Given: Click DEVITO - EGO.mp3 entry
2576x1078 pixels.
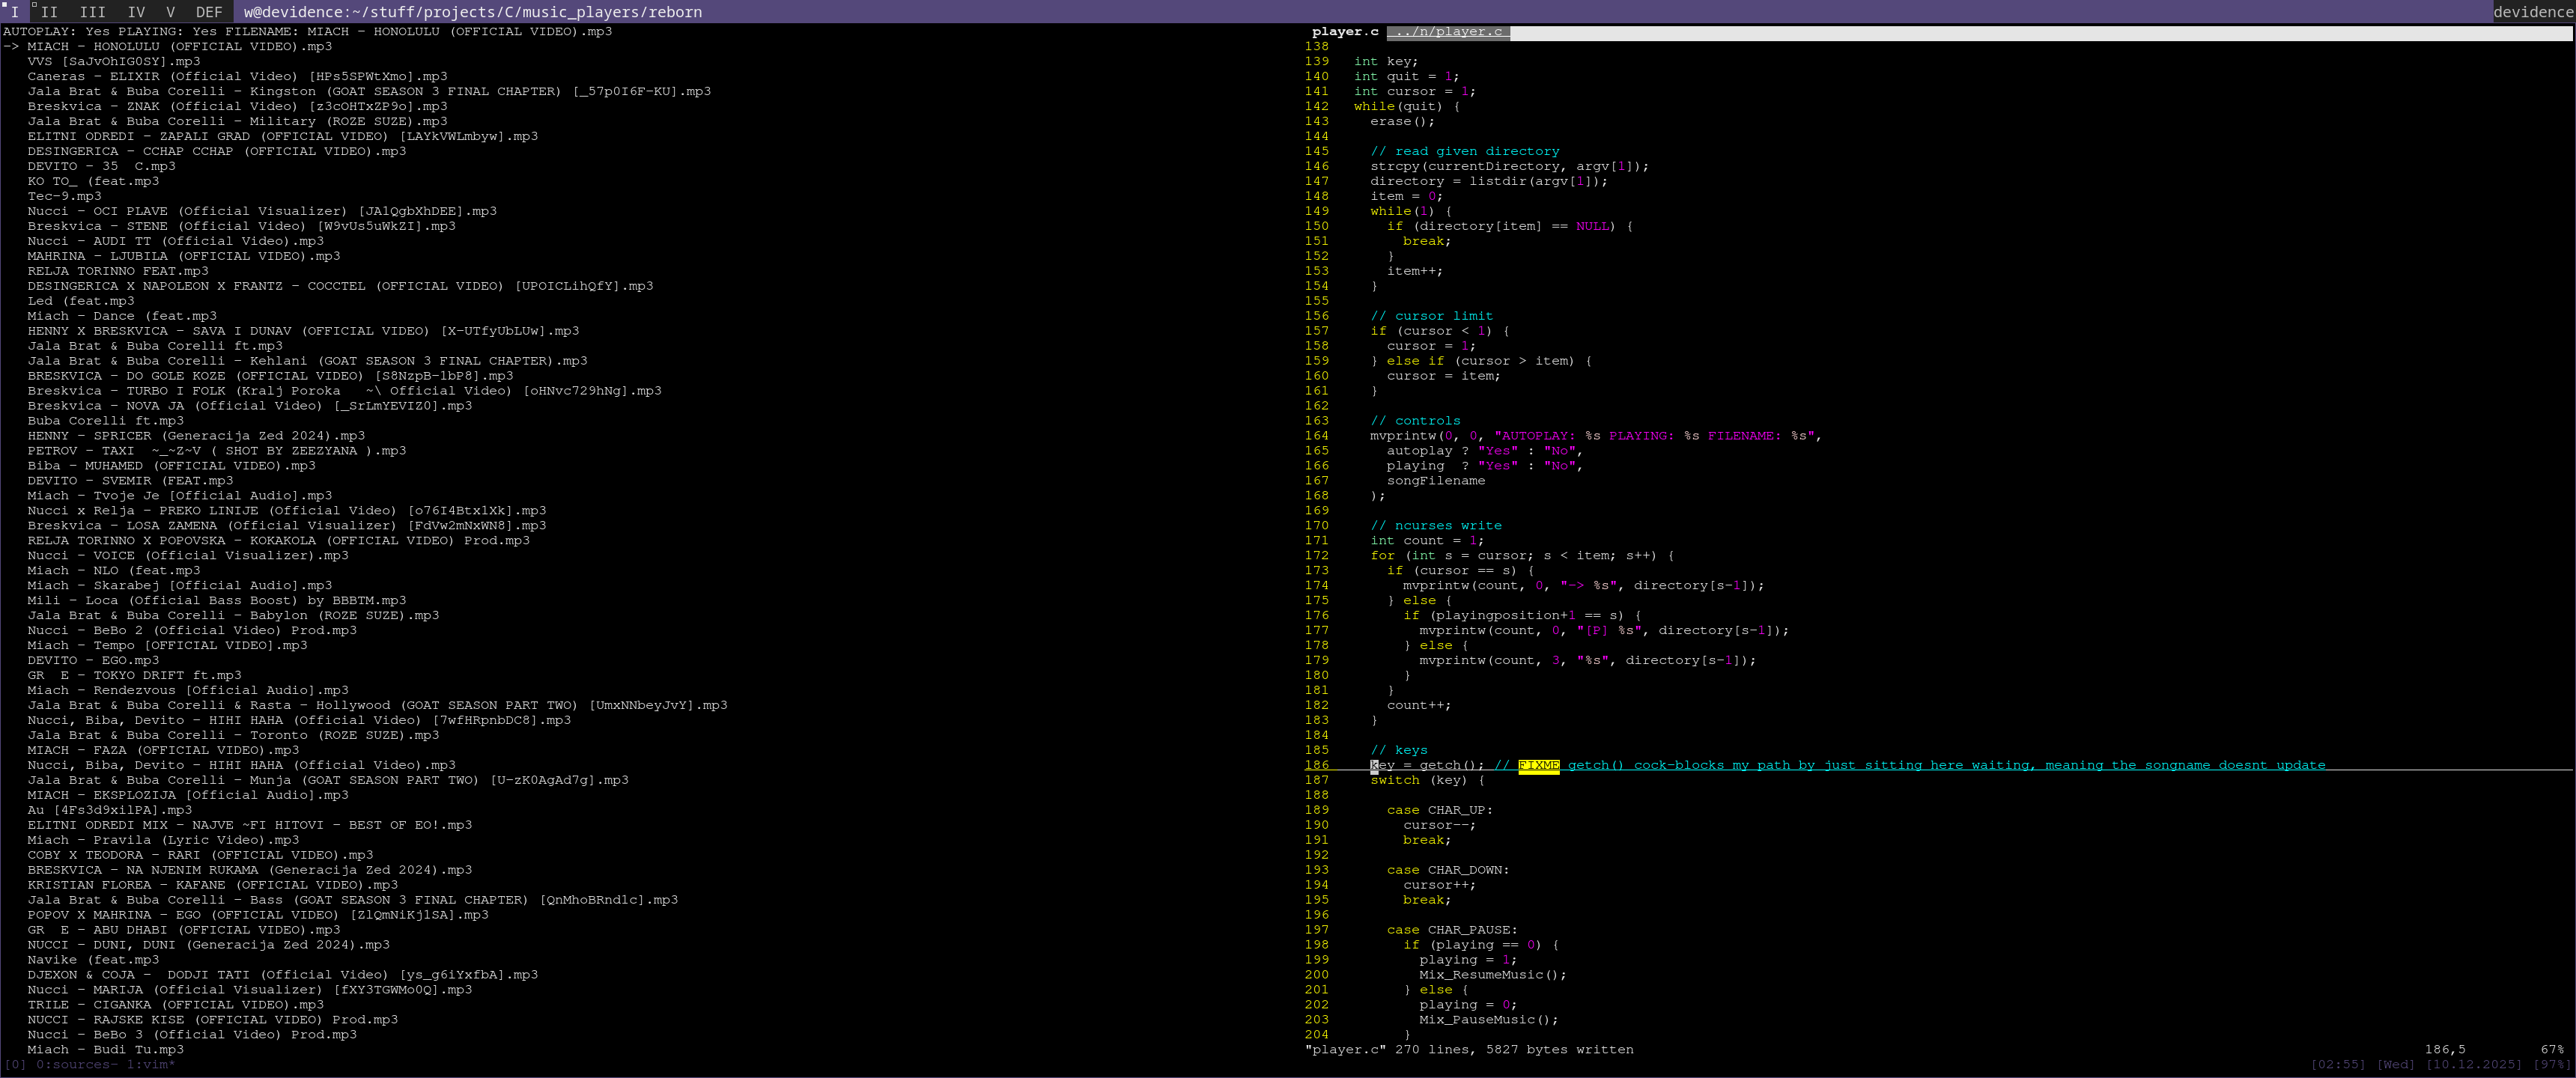Looking at the screenshot, I should (93, 660).
